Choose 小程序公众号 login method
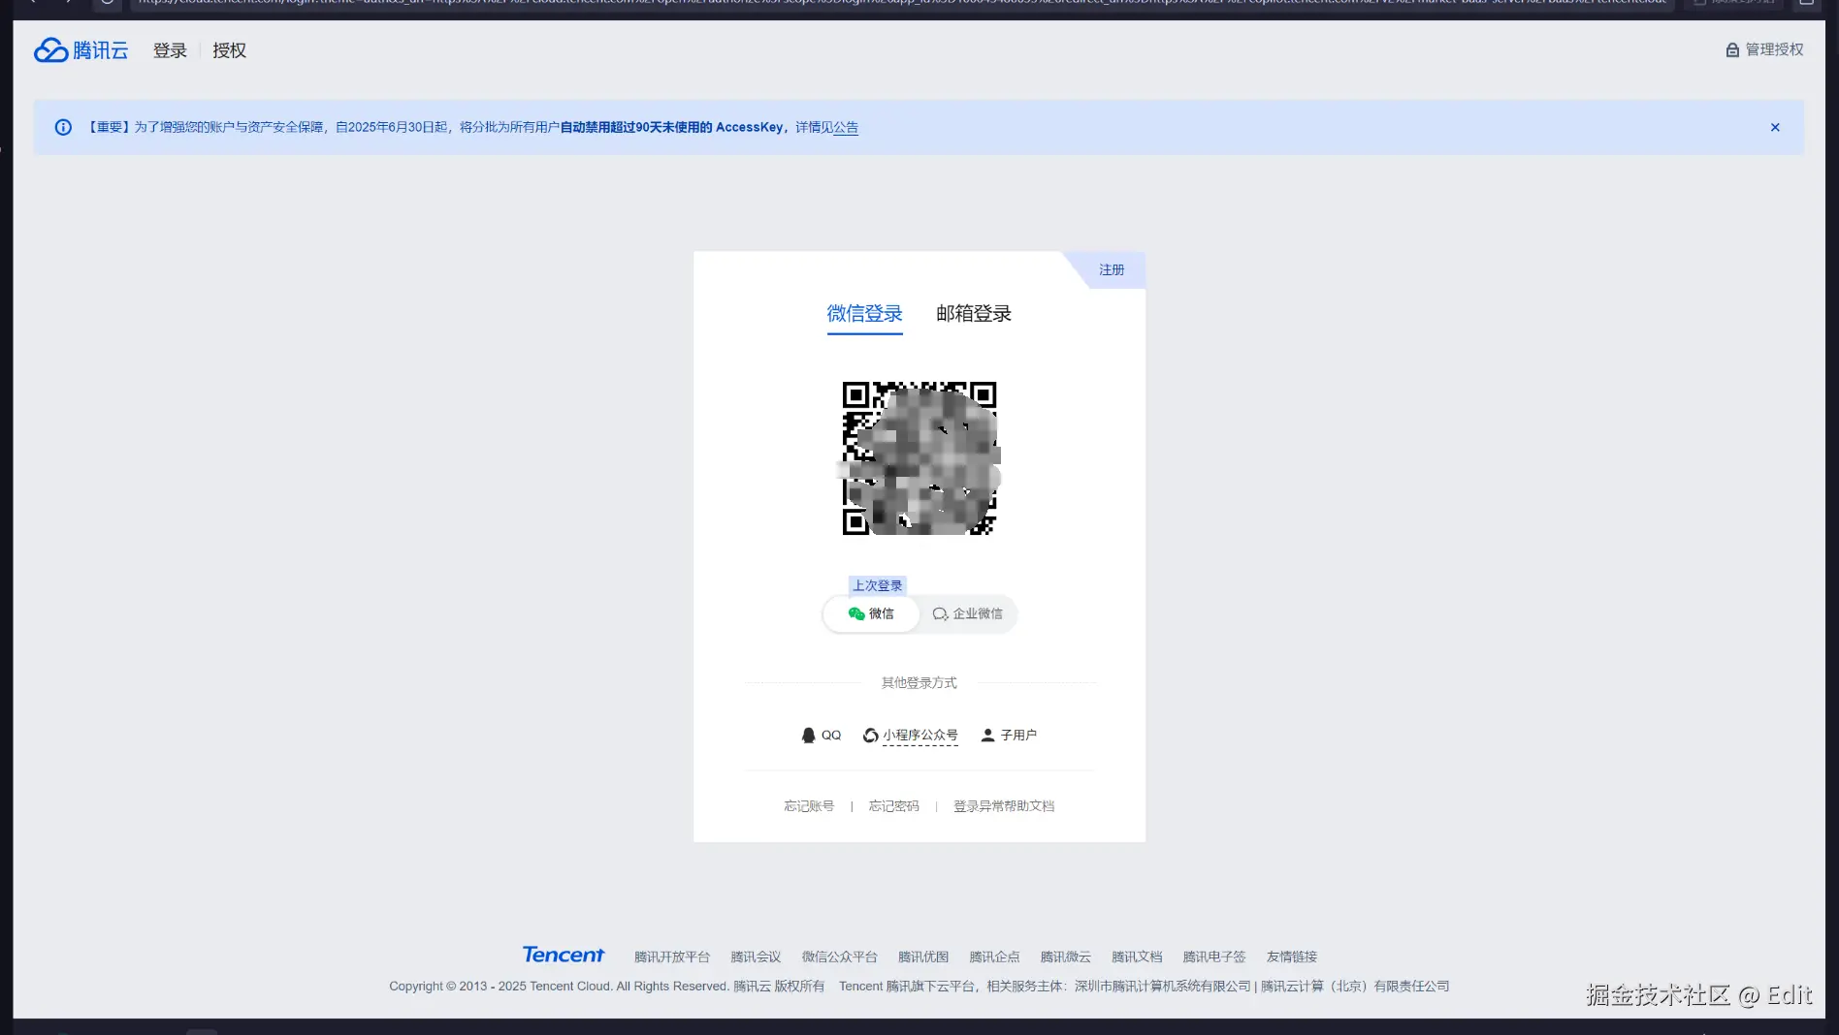Screen dimensions: 1839x1035 [910, 735]
